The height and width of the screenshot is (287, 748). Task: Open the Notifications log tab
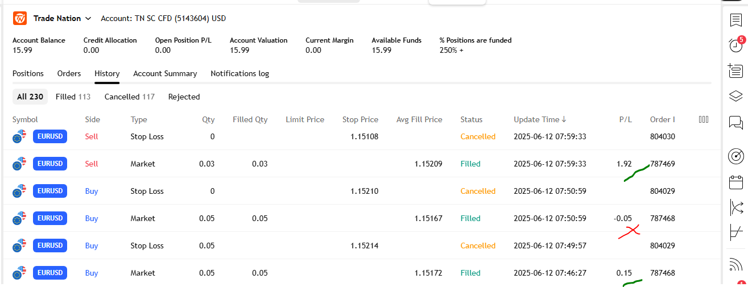239,73
